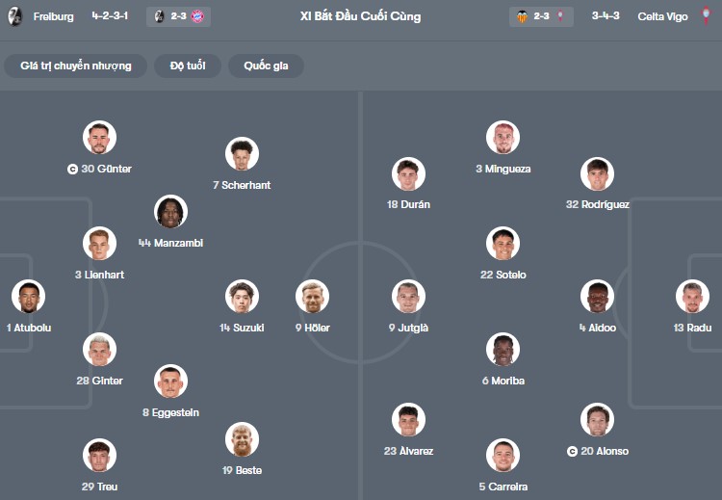722x500 pixels.
Task: Click the Celta Vigo club crest icon
Action: tap(706, 16)
